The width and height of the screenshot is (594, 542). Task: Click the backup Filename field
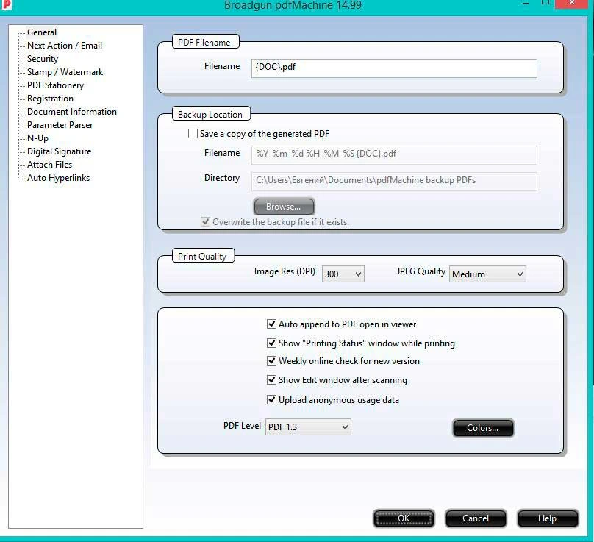click(394, 155)
